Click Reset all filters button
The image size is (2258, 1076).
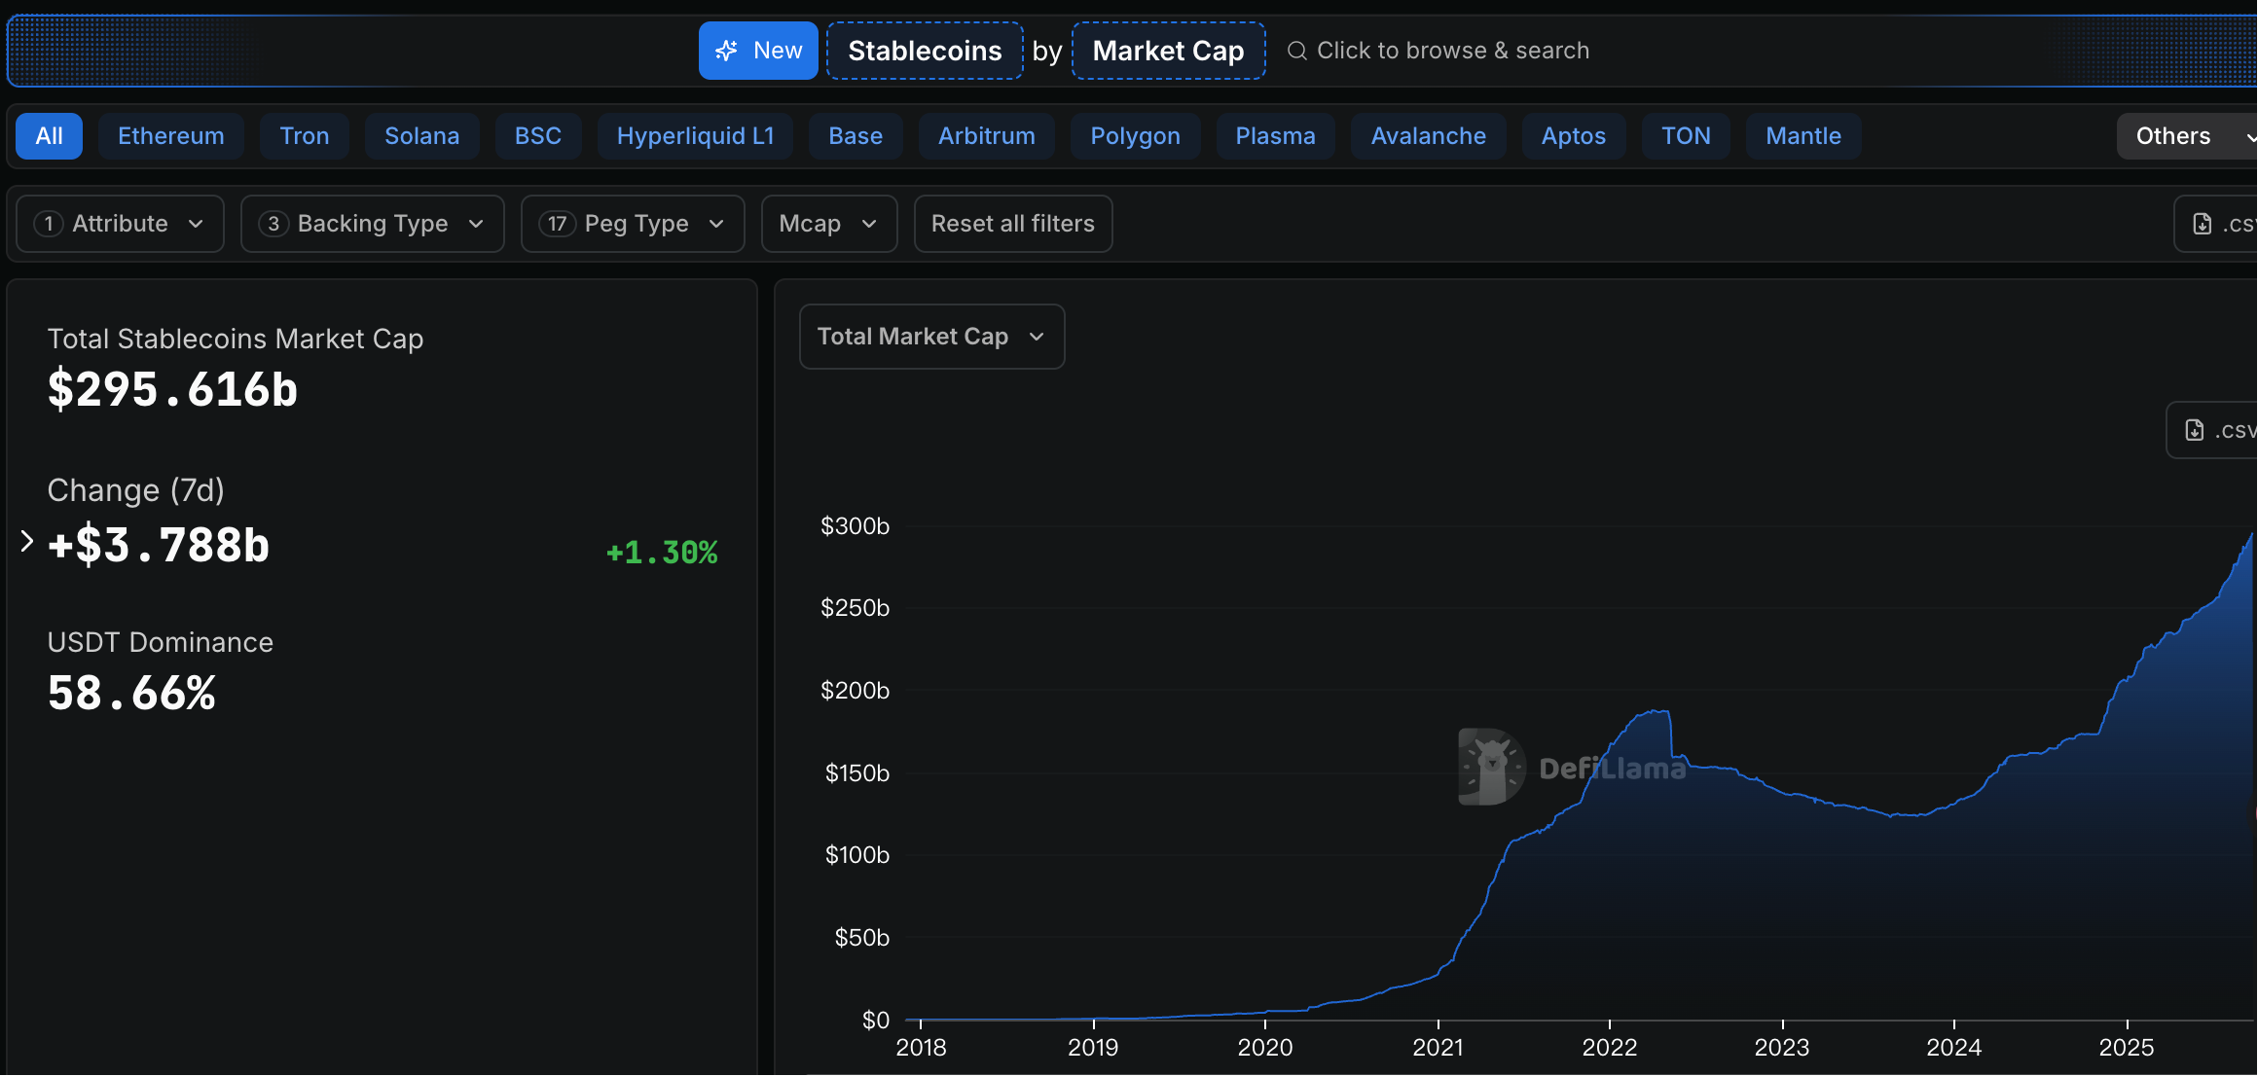coord(1012,224)
